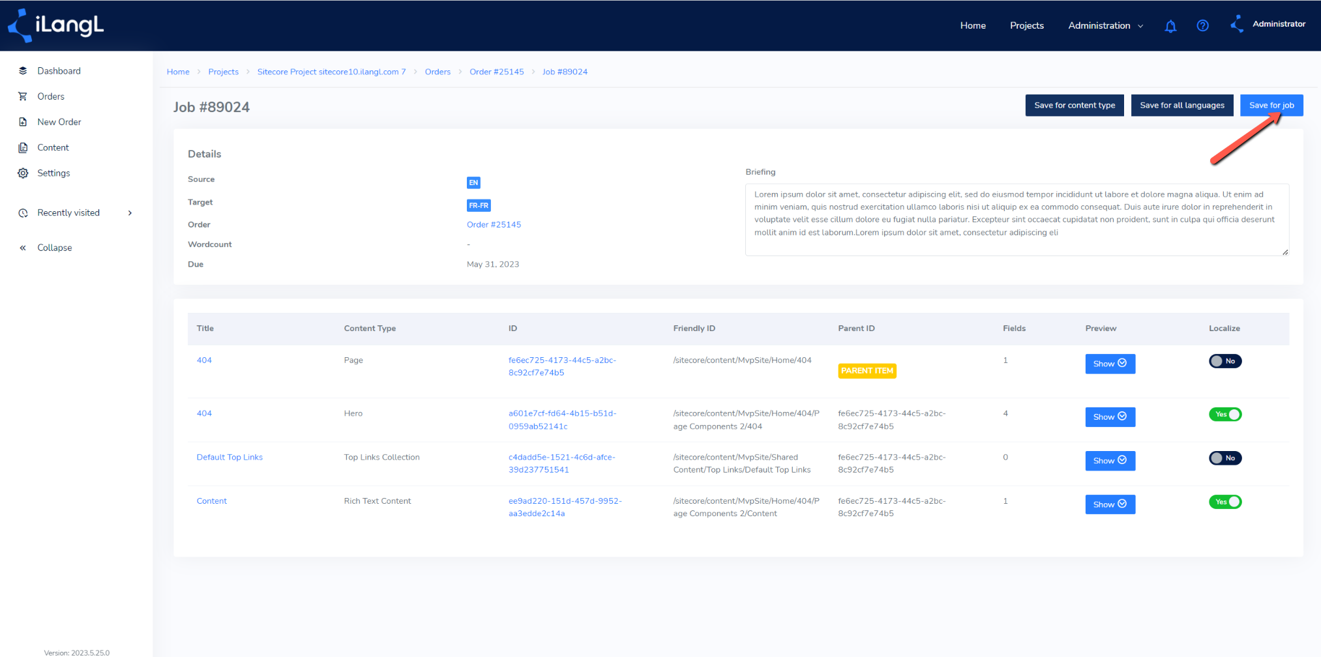The height and width of the screenshot is (657, 1321).
Task: Click the Administrator avatar icon
Action: 1236,24
